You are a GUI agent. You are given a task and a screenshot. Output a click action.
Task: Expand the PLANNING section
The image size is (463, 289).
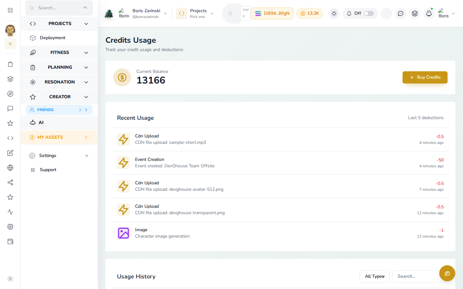[59, 67]
